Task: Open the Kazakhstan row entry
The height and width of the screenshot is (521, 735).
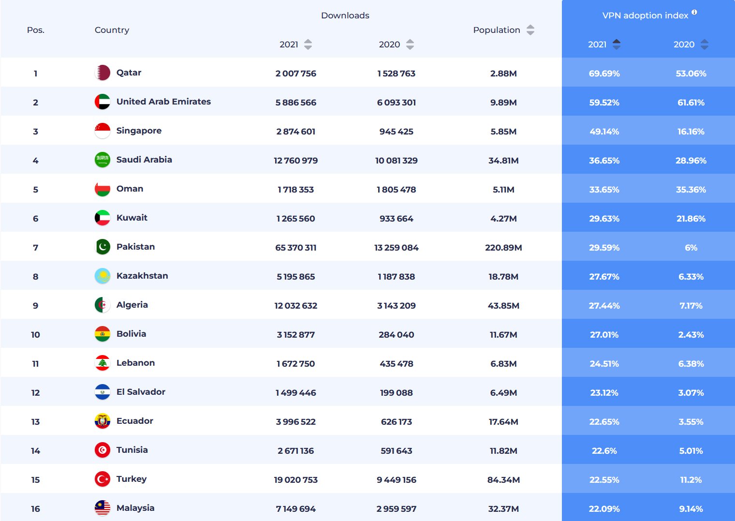Action: pos(142,276)
